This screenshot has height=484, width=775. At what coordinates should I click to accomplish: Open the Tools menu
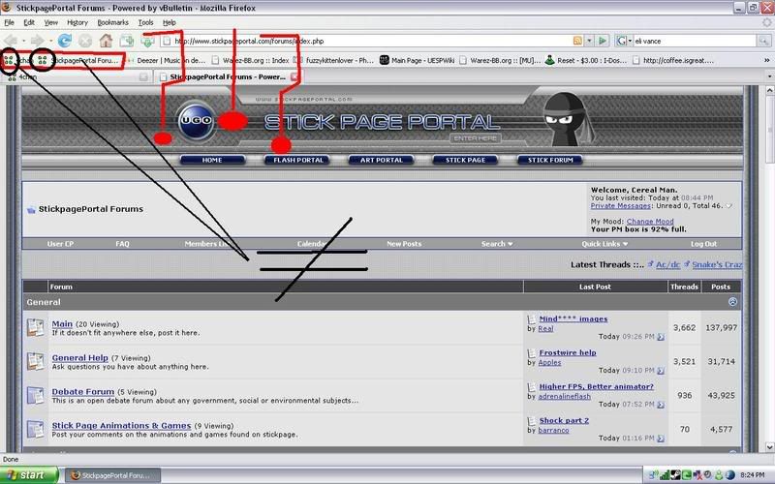[145, 21]
